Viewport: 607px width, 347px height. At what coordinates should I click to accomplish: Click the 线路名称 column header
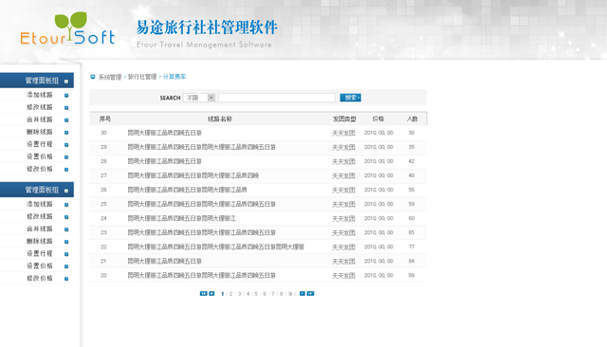pyautogui.click(x=220, y=119)
